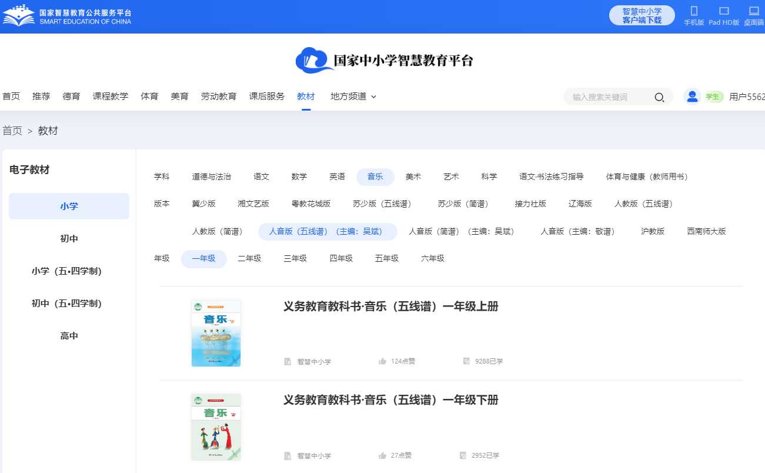Choose the 冀少版 edition
The height and width of the screenshot is (473, 765).
[x=204, y=204]
